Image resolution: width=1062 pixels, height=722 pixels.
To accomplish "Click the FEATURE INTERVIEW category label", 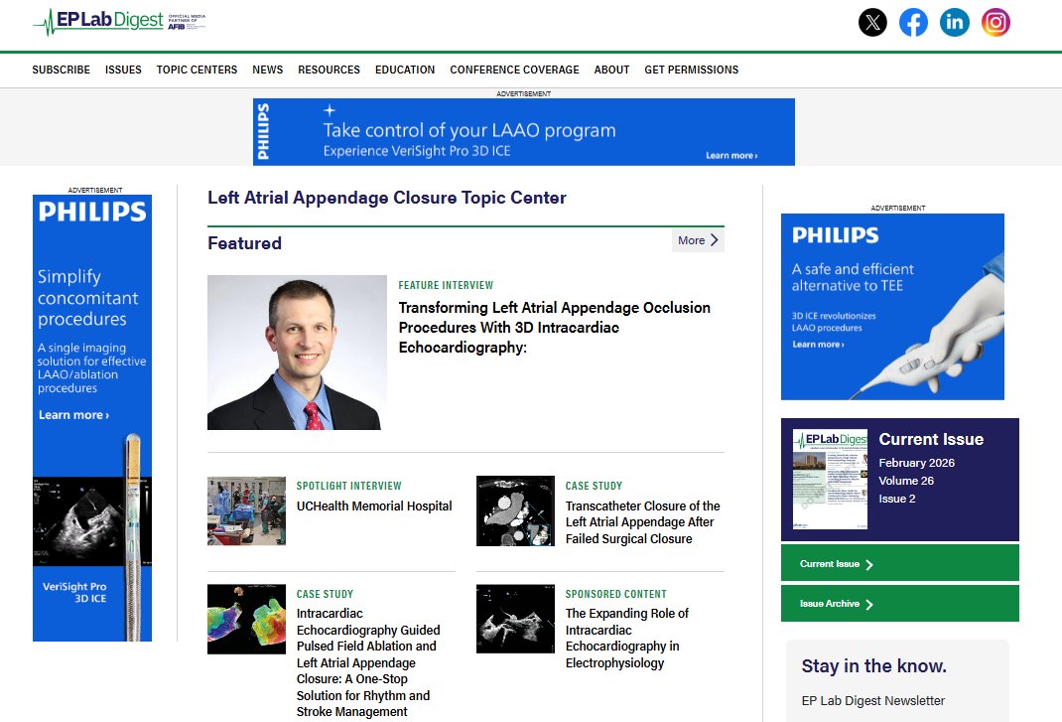I will [x=446, y=285].
